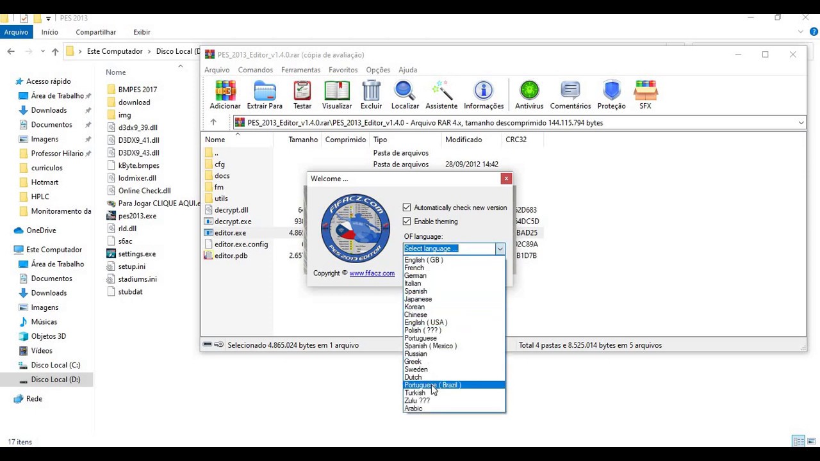820x461 pixels.
Task: Open the www.fifacz.com link
Action: [372, 273]
